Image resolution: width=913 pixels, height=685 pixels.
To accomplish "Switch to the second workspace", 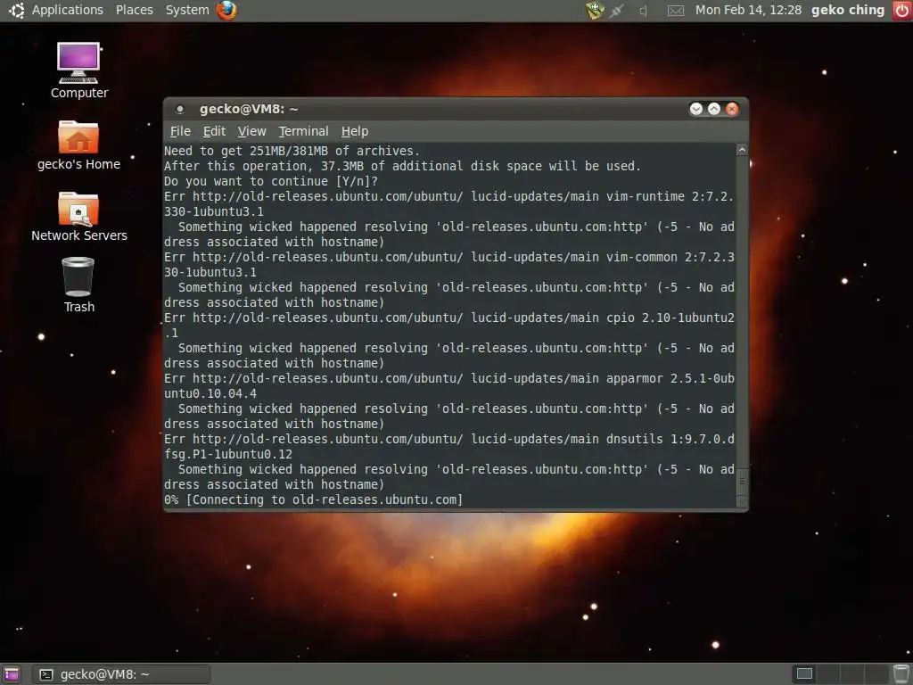I will click(828, 674).
